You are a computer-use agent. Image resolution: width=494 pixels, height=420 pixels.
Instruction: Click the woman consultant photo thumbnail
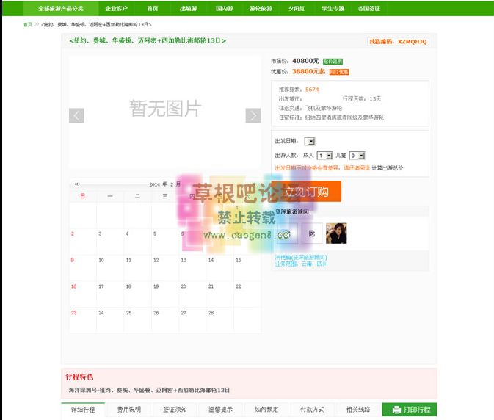[336, 233]
